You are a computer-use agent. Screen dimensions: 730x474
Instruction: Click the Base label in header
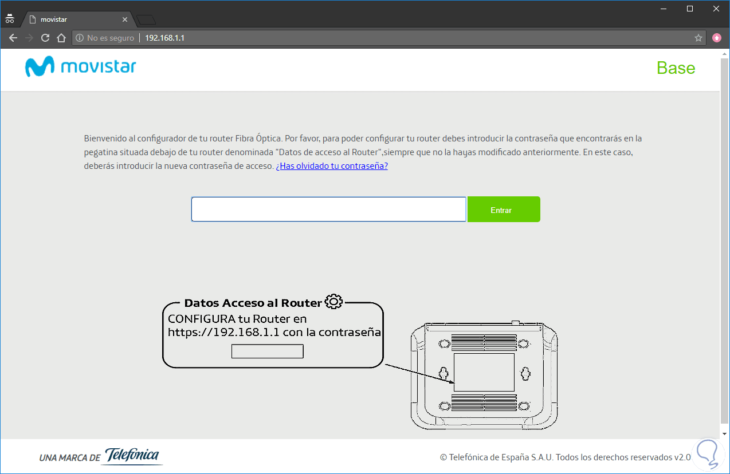click(x=676, y=68)
